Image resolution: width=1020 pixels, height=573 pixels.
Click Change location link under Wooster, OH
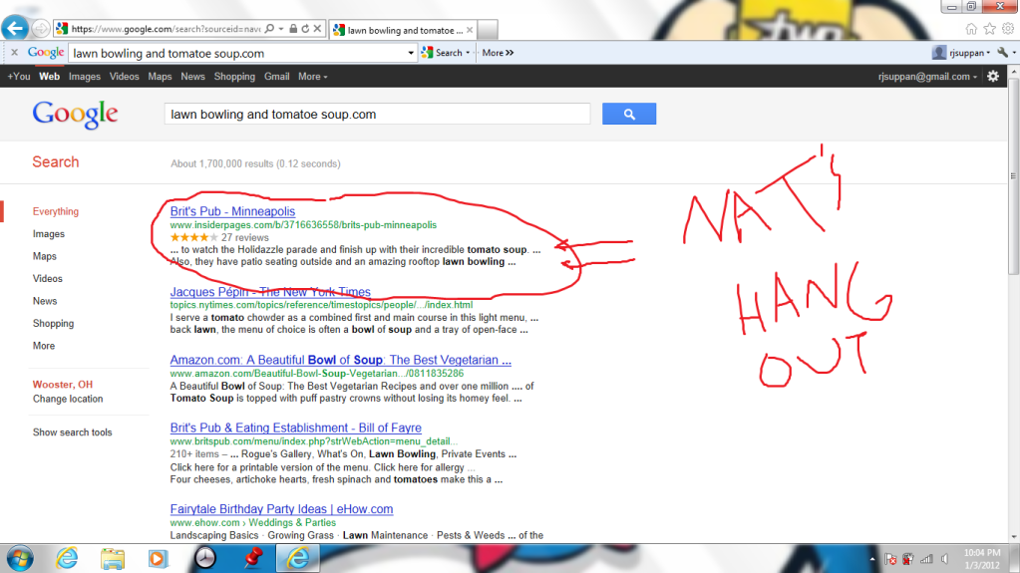point(68,399)
